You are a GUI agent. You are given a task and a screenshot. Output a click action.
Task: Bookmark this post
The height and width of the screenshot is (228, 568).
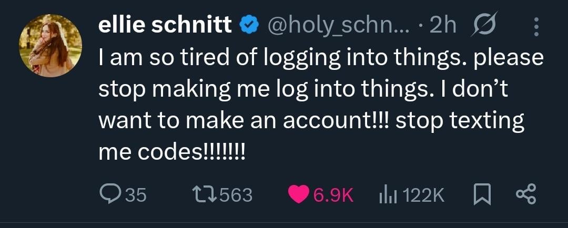[x=482, y=195]
